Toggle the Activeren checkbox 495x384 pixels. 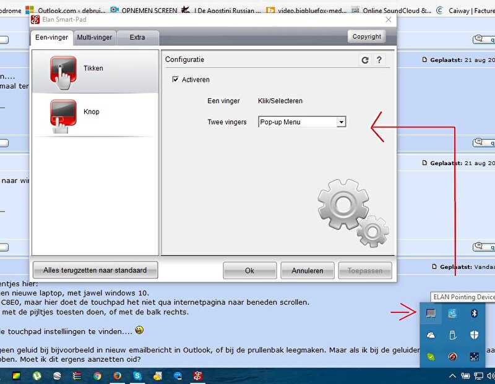[x=176, y=80]
